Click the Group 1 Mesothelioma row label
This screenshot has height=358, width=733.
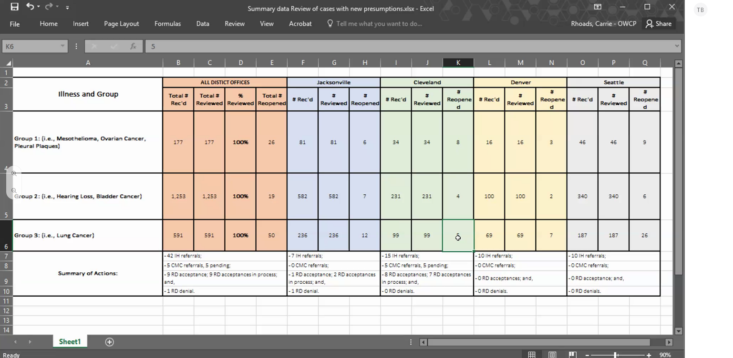(88, 142)
